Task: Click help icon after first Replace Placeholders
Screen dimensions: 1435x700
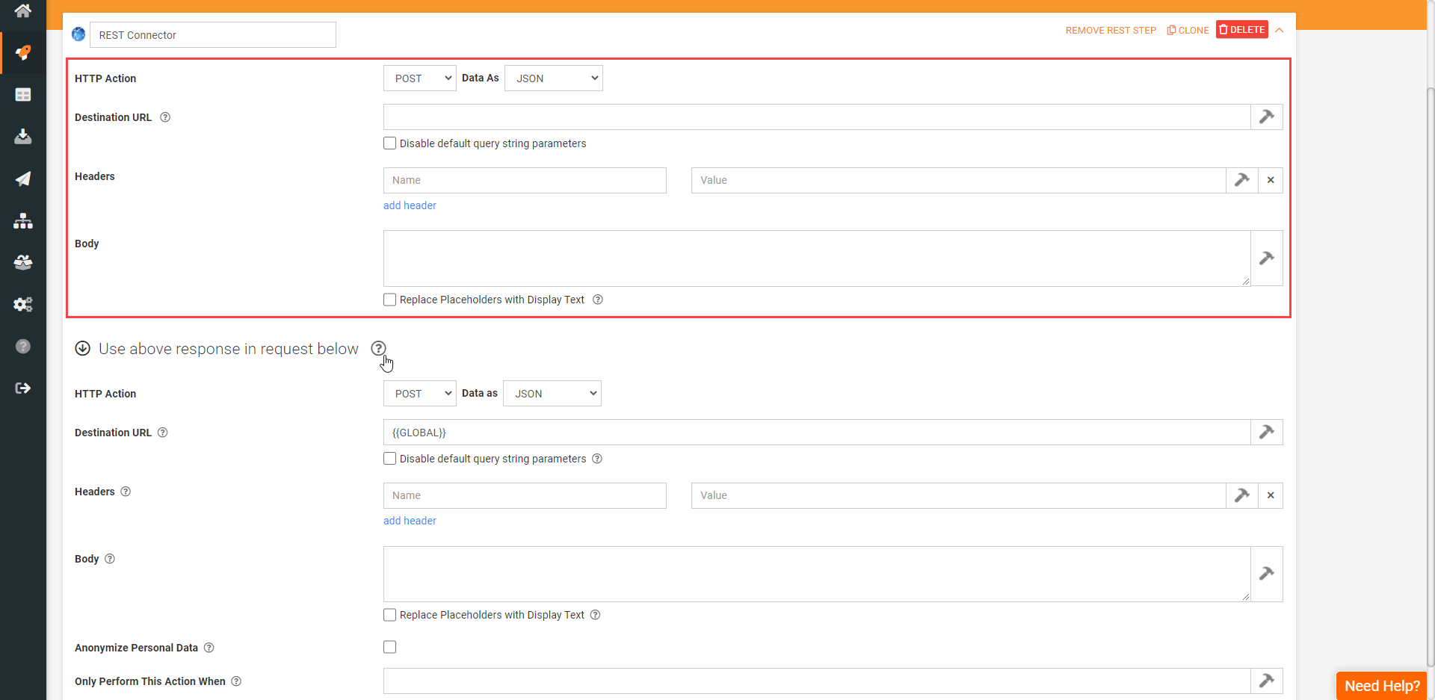Action: [x=598, y=300]
